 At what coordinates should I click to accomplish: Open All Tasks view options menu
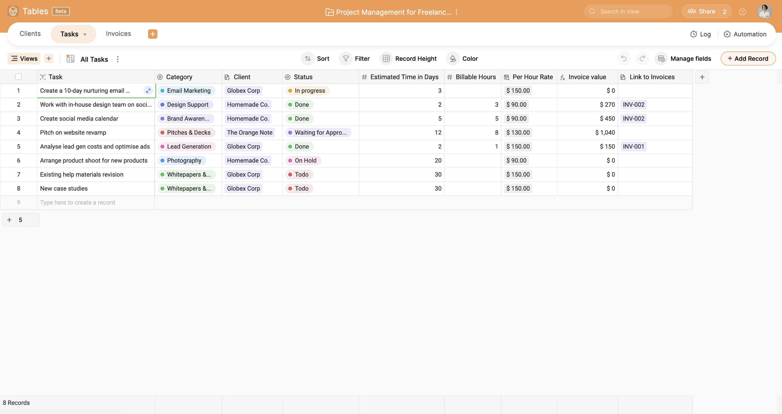tap(118, 59)
